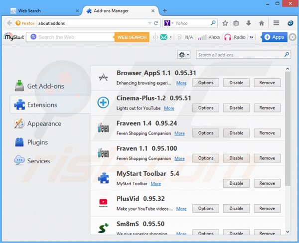Click the MyStart Radio headphones button
This screenshot has width=299, height=243.
235,37
